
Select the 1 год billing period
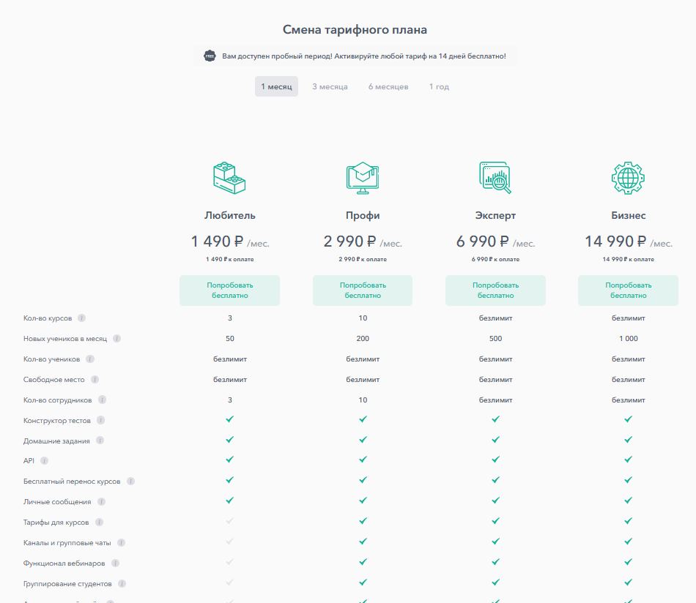(x=439, y=86)
